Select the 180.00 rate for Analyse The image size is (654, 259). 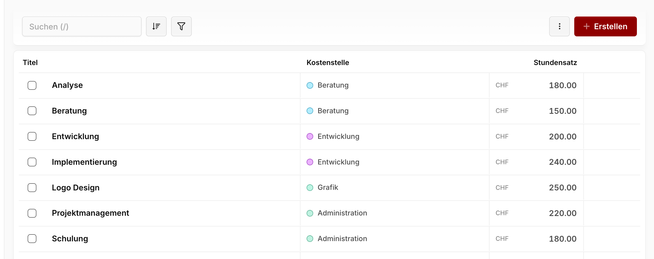click(563, 85)
